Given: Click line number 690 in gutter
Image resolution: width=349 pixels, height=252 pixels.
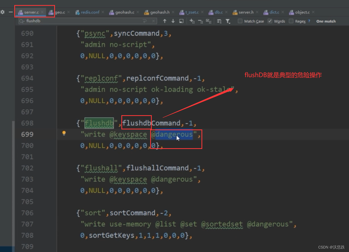Looking at the screenshot, I should click(27, 33).
